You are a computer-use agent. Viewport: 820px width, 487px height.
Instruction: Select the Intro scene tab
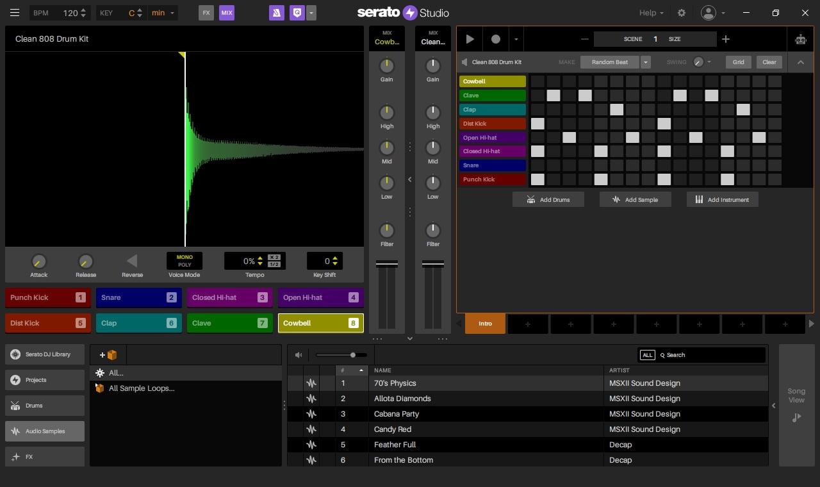[485, 324]
